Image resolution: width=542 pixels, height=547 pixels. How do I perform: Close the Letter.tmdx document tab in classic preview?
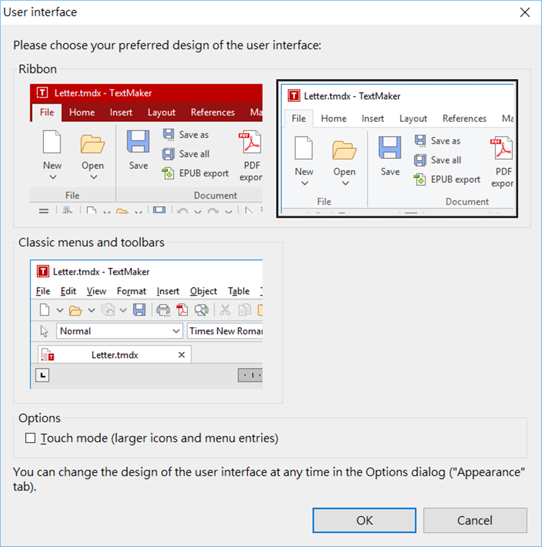(x=182, y=354)
